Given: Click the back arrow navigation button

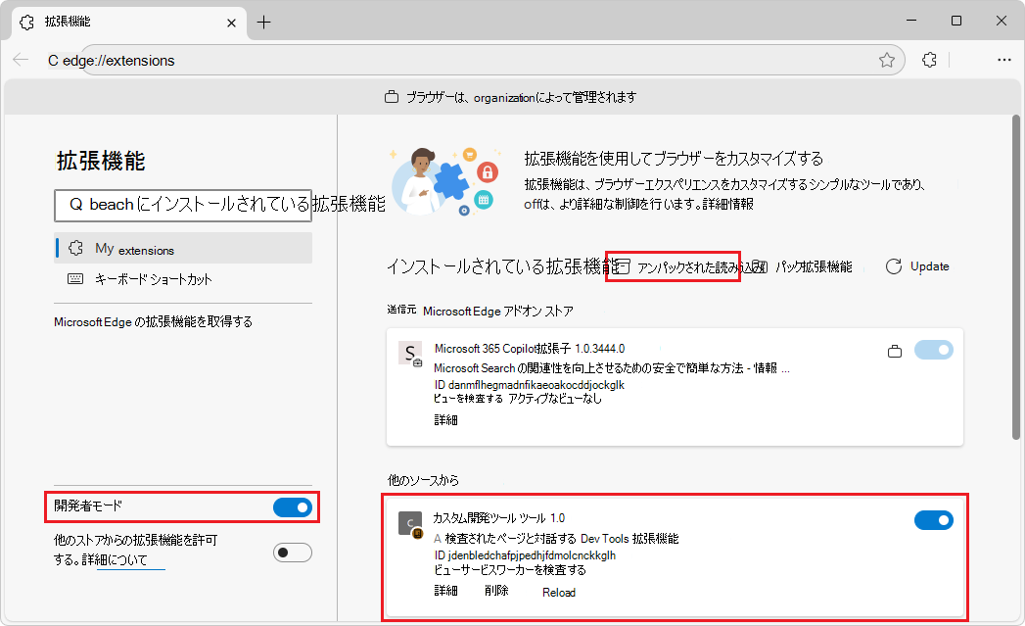Looking at the screenshot, I should pos(21,60).
